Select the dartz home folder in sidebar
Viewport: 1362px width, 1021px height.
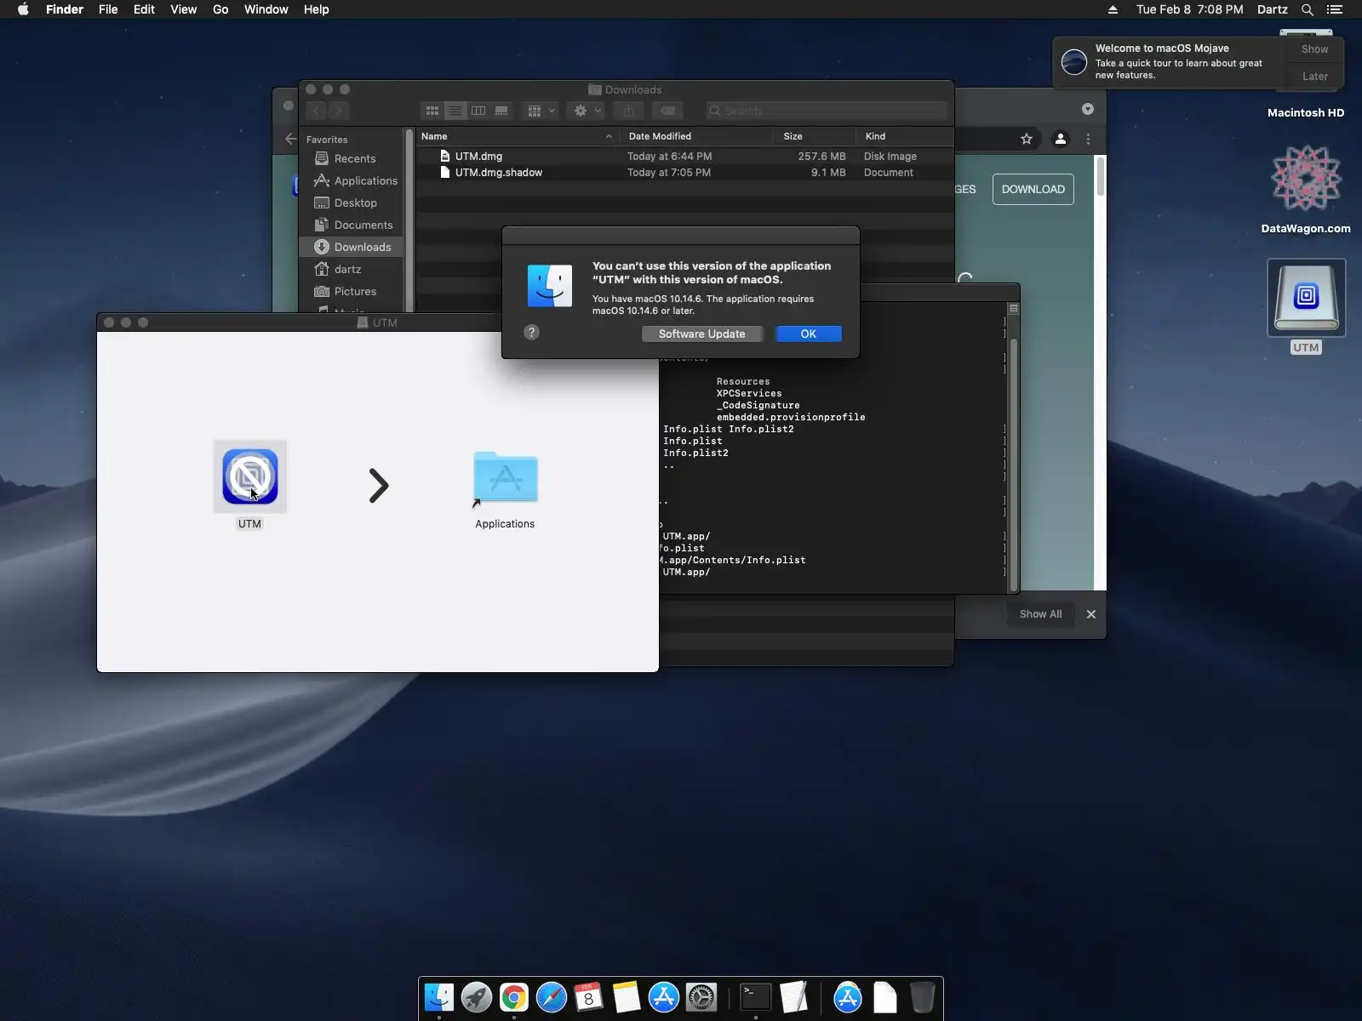pyautogui.click(x=352, y=269)
